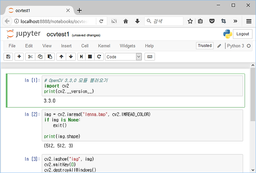
Task: Run the selected cell icon
Action: (81, 57)
